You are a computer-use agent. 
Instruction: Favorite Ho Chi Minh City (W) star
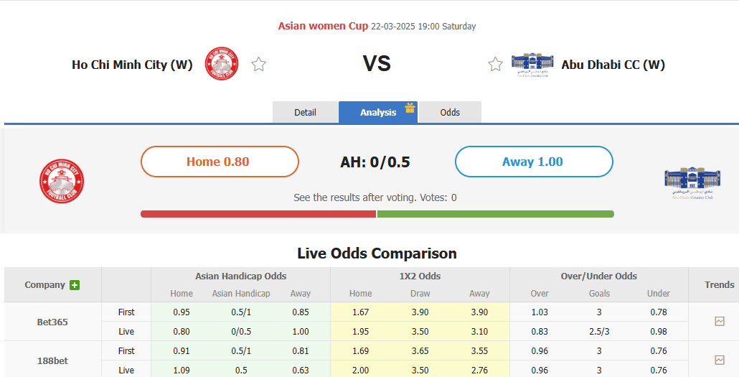[x=258, y=64]
